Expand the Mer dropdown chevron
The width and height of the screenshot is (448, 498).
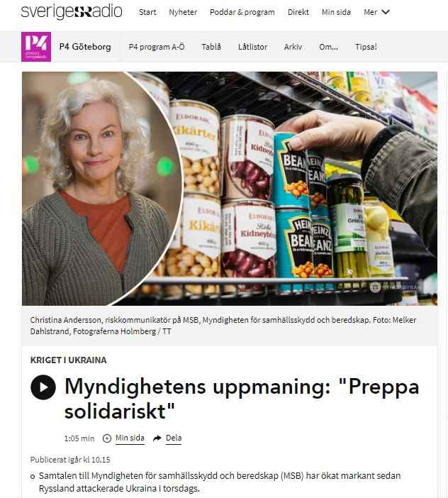click(x=386, y=12)
